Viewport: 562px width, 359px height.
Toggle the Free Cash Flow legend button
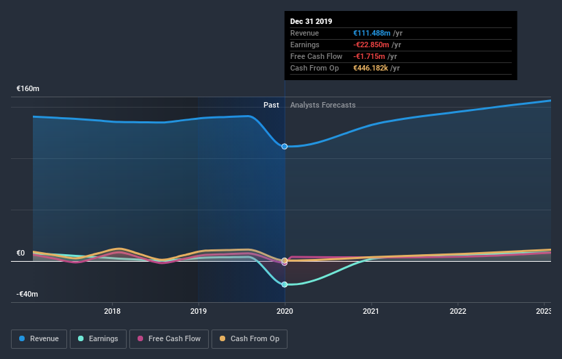[x=169, y=339]
